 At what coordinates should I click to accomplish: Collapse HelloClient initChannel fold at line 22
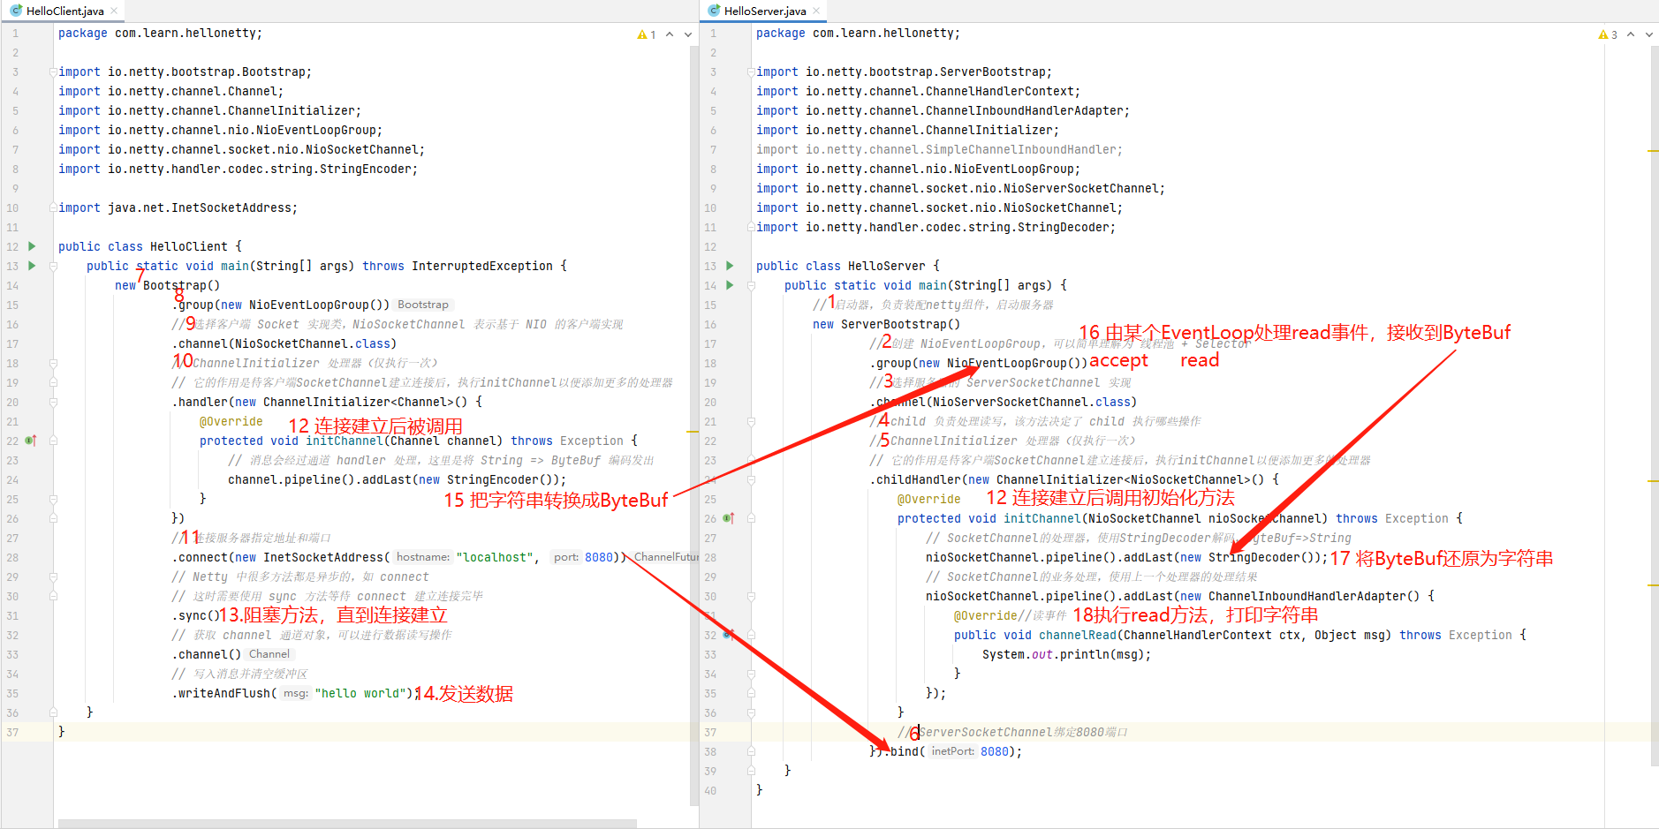[x=54, y=441]
